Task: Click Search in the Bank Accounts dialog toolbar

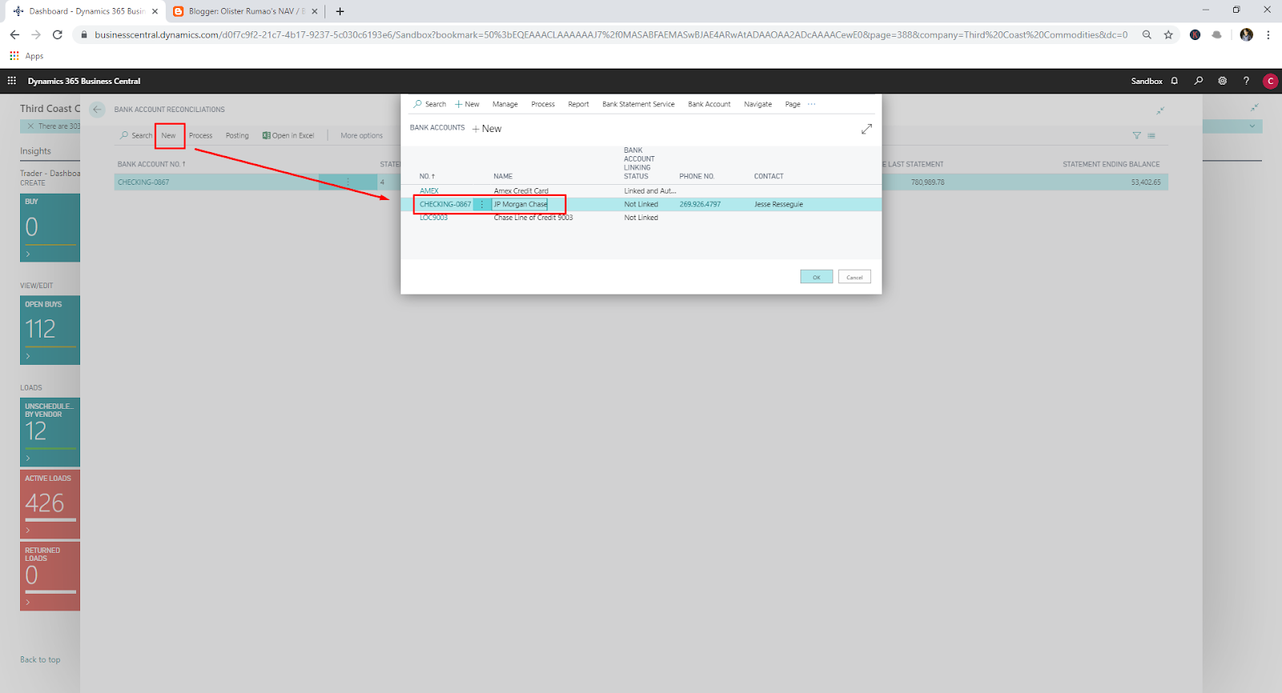Action: (x=429, y=104)
